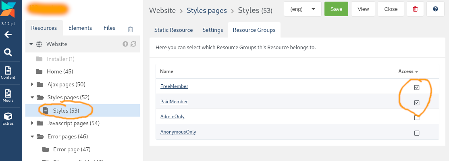Switch to the Elements tab
Image resolution: width=449 pixels, height=161 pixels.
(x=80, y=28)
